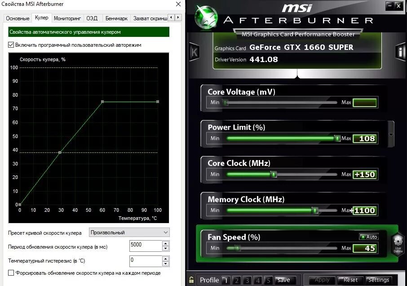This screenshot has height=286, width=407.
Task: Increase the temperature hysteresis with the up arrow
Action: [166, 259]
